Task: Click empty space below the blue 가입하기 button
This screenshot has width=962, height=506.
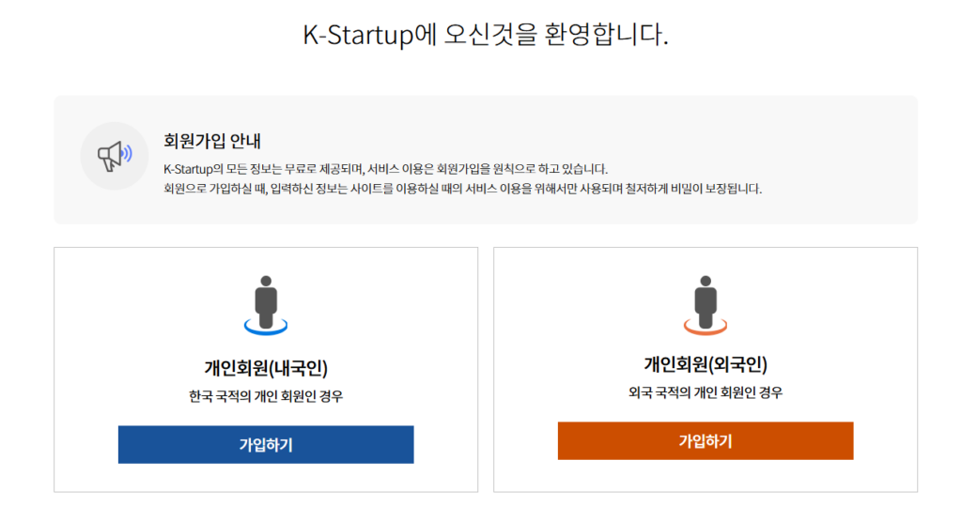Action: pos(266,477)
